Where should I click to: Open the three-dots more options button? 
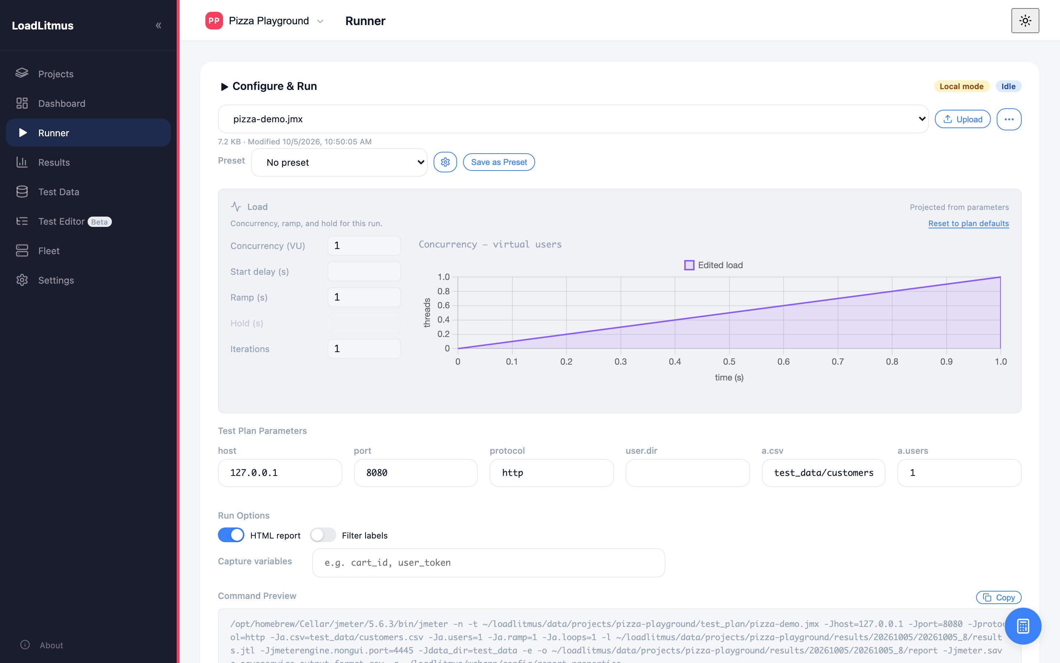1009,119
